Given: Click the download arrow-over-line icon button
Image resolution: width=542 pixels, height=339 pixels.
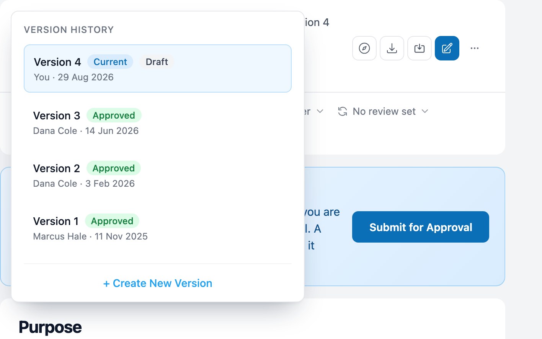Looking at the screenshot, I should click(392, 48).
